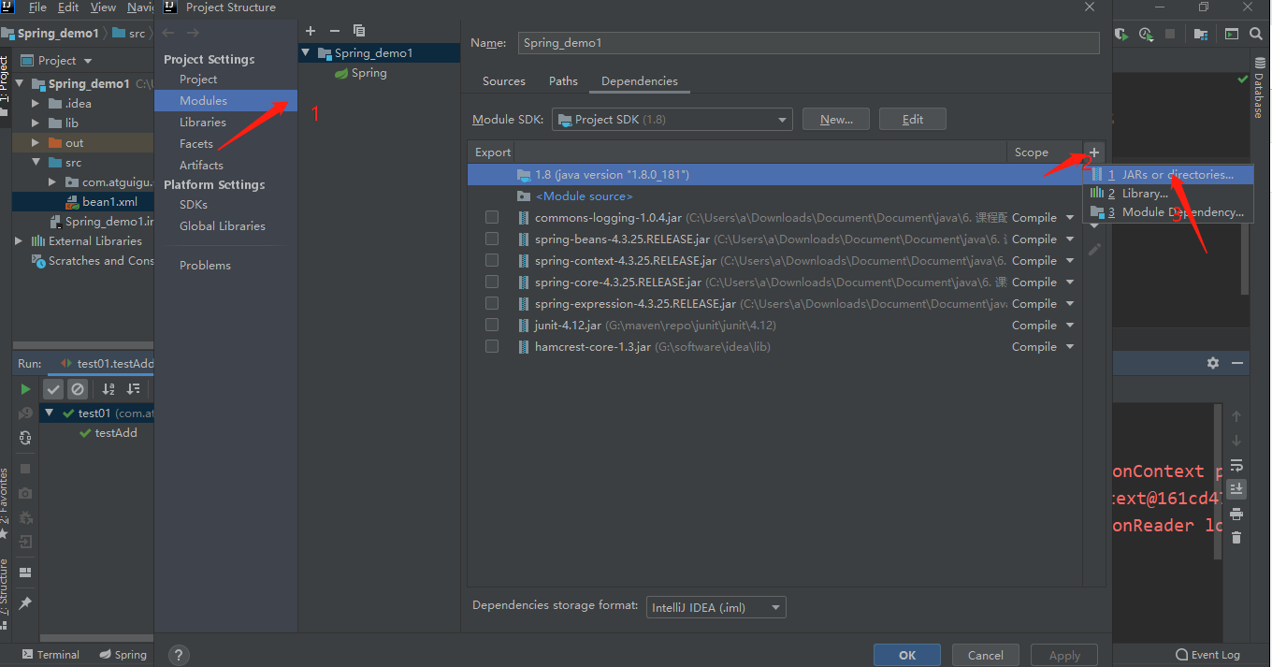The image size is (1272, 667).
Task: Click scroll to end icon in console toolbar
Action: pos(1236,488)
